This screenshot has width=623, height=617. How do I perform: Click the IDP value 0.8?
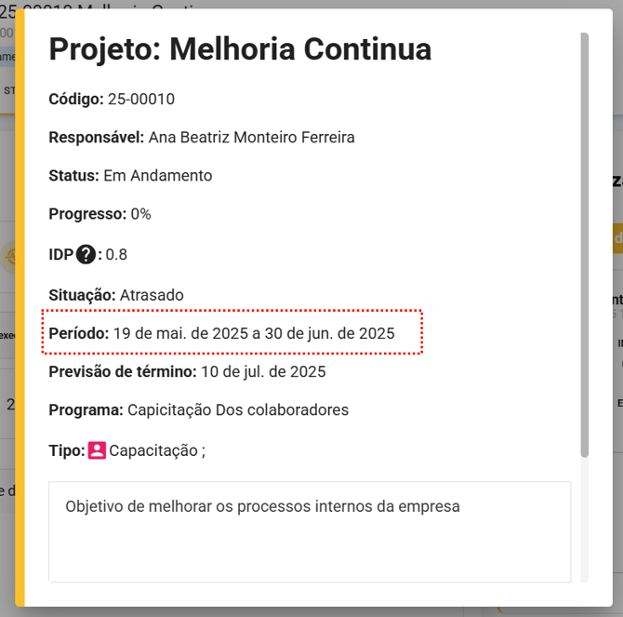point(116,254)
